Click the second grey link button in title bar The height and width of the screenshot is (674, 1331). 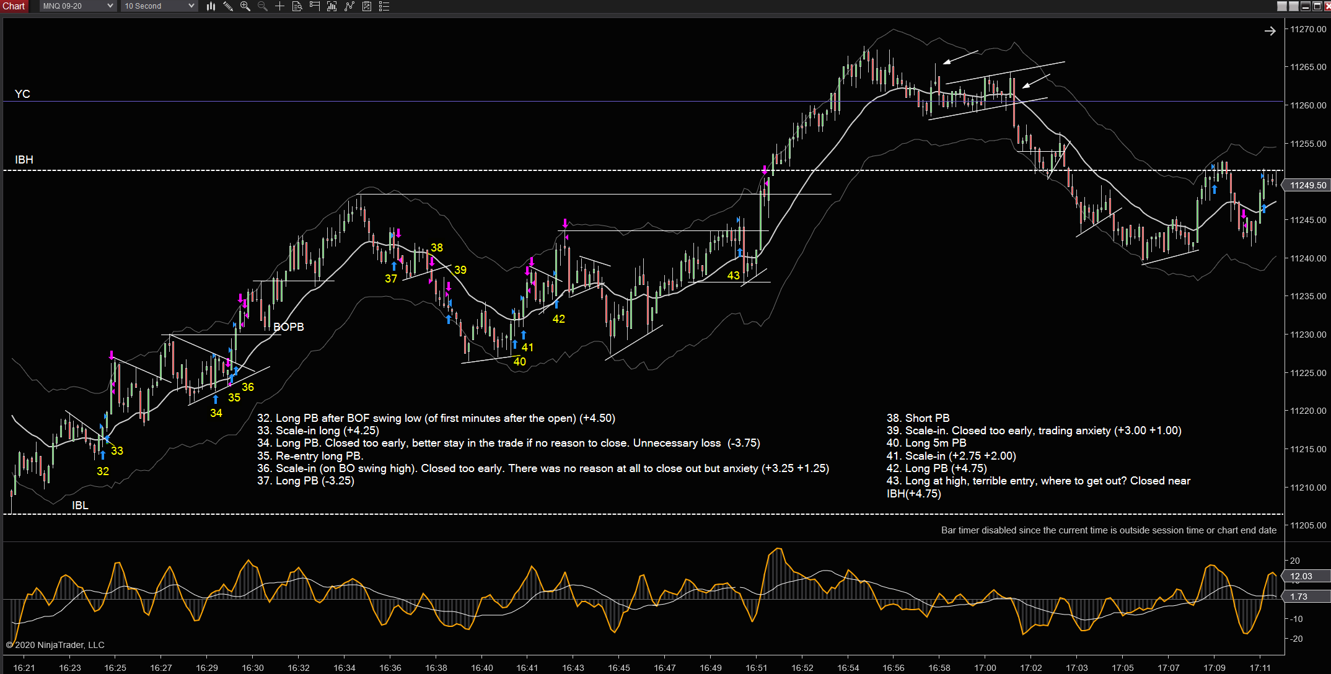[1293, 6]
